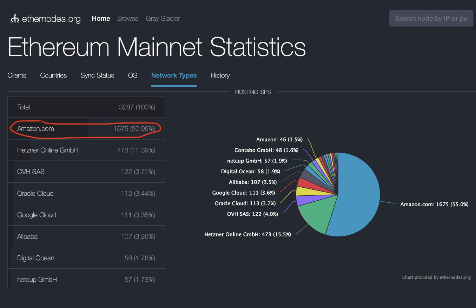Click the Amazon: 46 (1.5%) chart label
Image resolution: width=476 pixels, height=308 pixels.
point(279,140)
